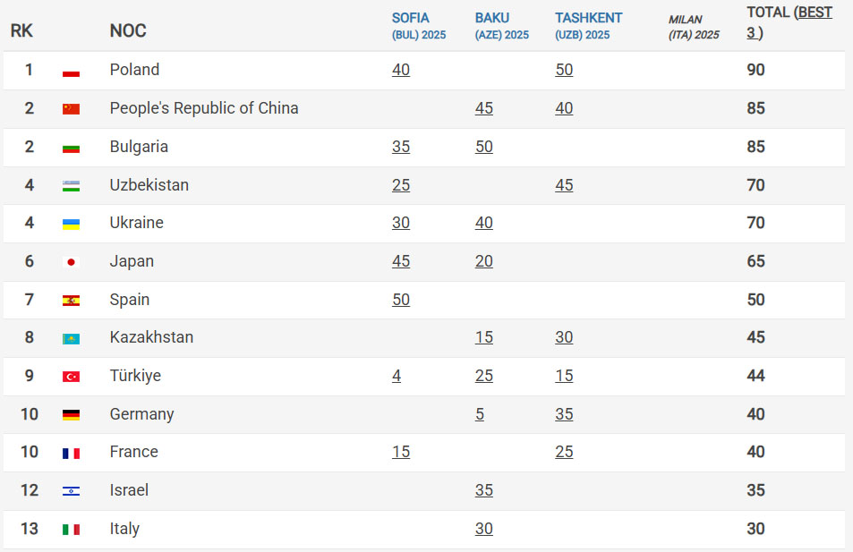The width and height of the screenshot is (853, 552).
Task: Click the Bulgaria flag icon
Action: point(71,148)
